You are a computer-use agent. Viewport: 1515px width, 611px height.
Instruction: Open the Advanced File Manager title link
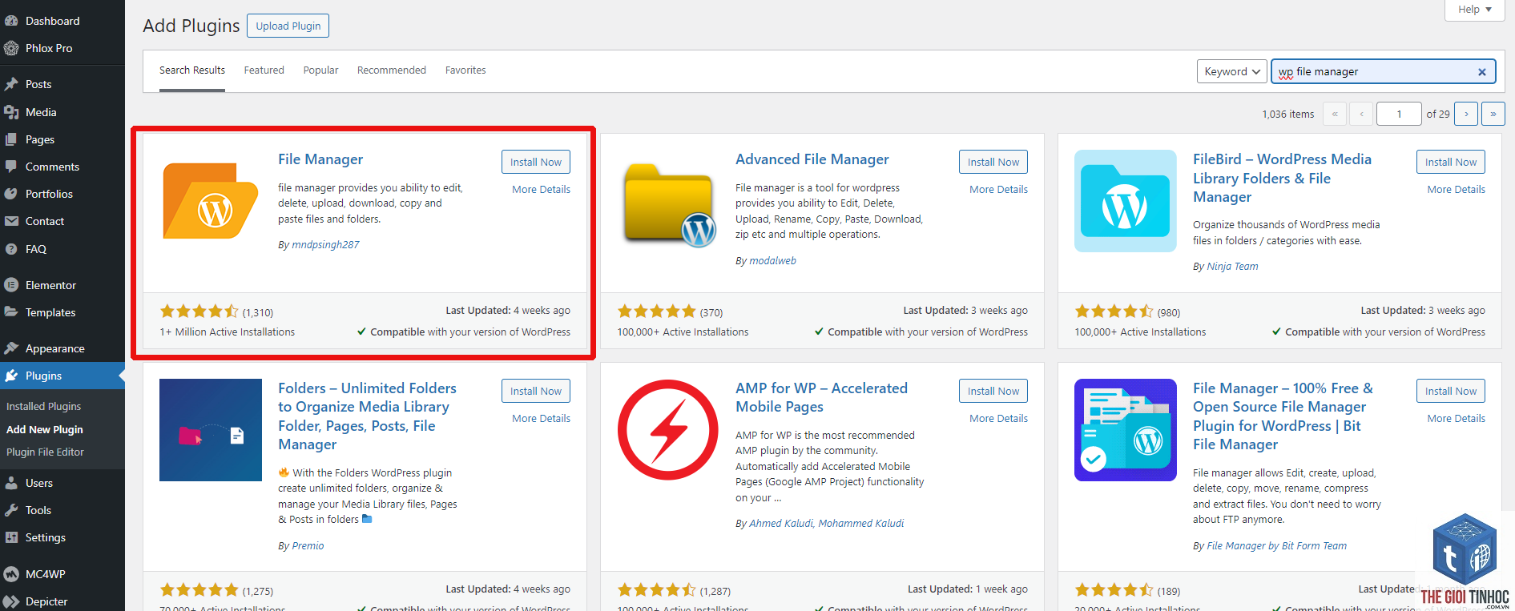pyautogui.click(x=812, y=159)
